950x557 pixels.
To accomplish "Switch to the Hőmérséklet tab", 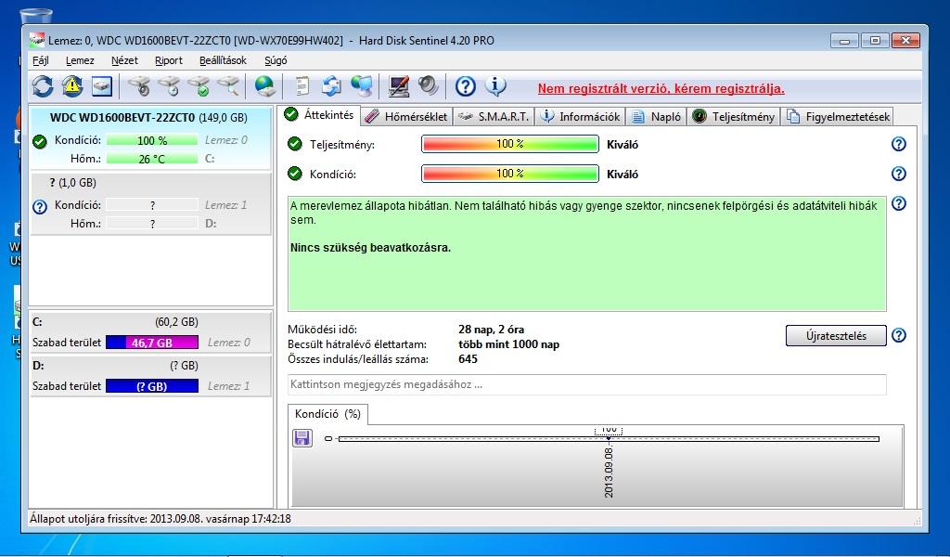I will (406, 116).
